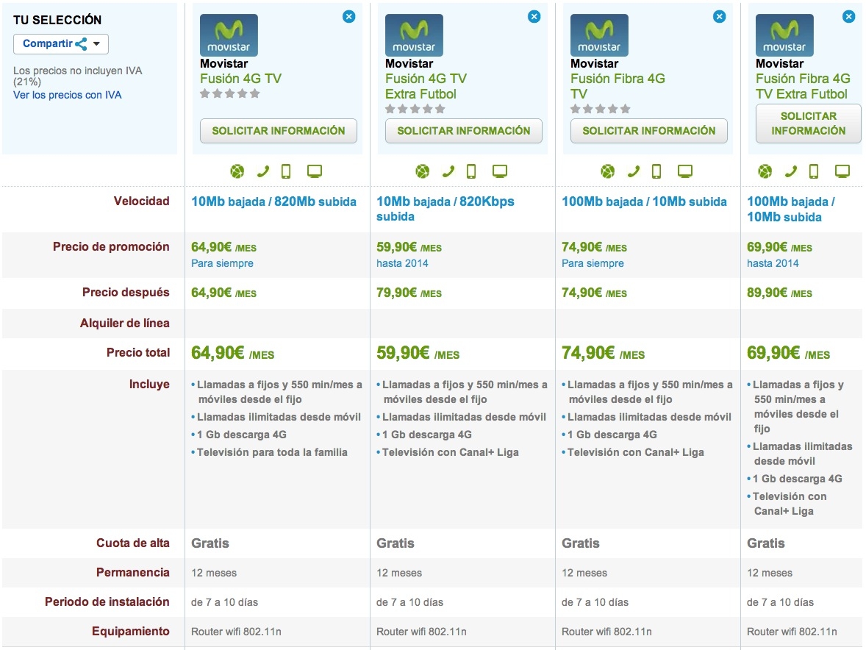Image resolution: width=866 pixels, height=650 pixels.
Task: Click the 'Precio después' row label
Action: click(x=126, y=292)
